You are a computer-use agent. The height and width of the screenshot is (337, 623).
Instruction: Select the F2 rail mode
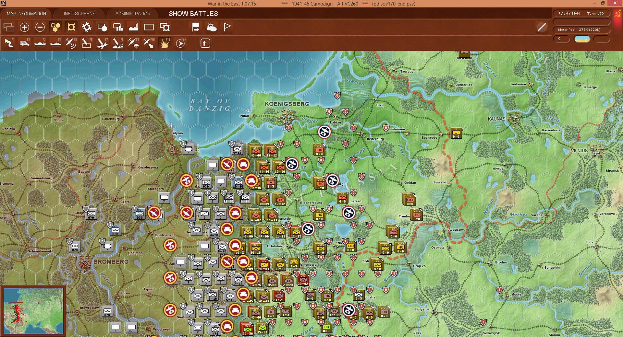(x=25, y=43)
